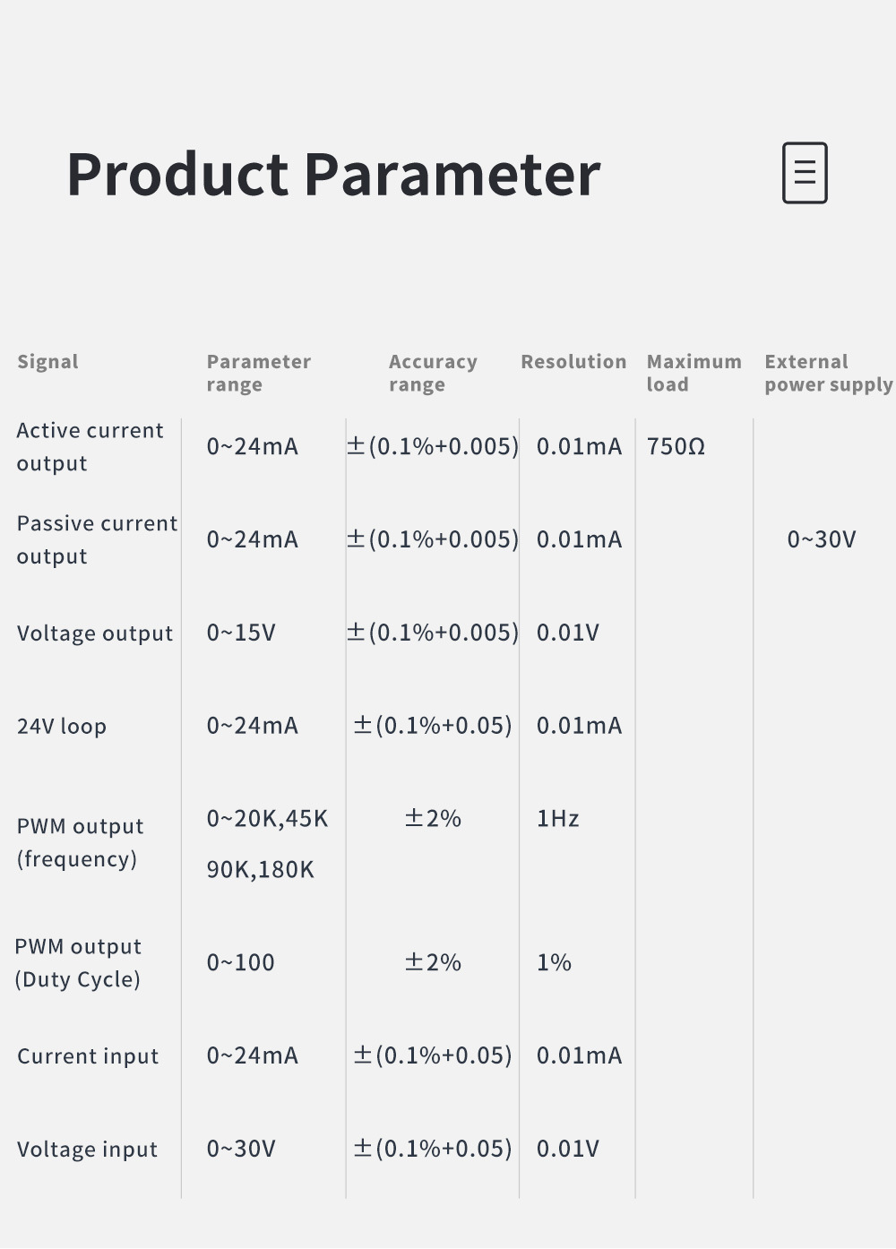Click the document list icon near the title
The image size is (896, 1249).
(x=805, y=173)
